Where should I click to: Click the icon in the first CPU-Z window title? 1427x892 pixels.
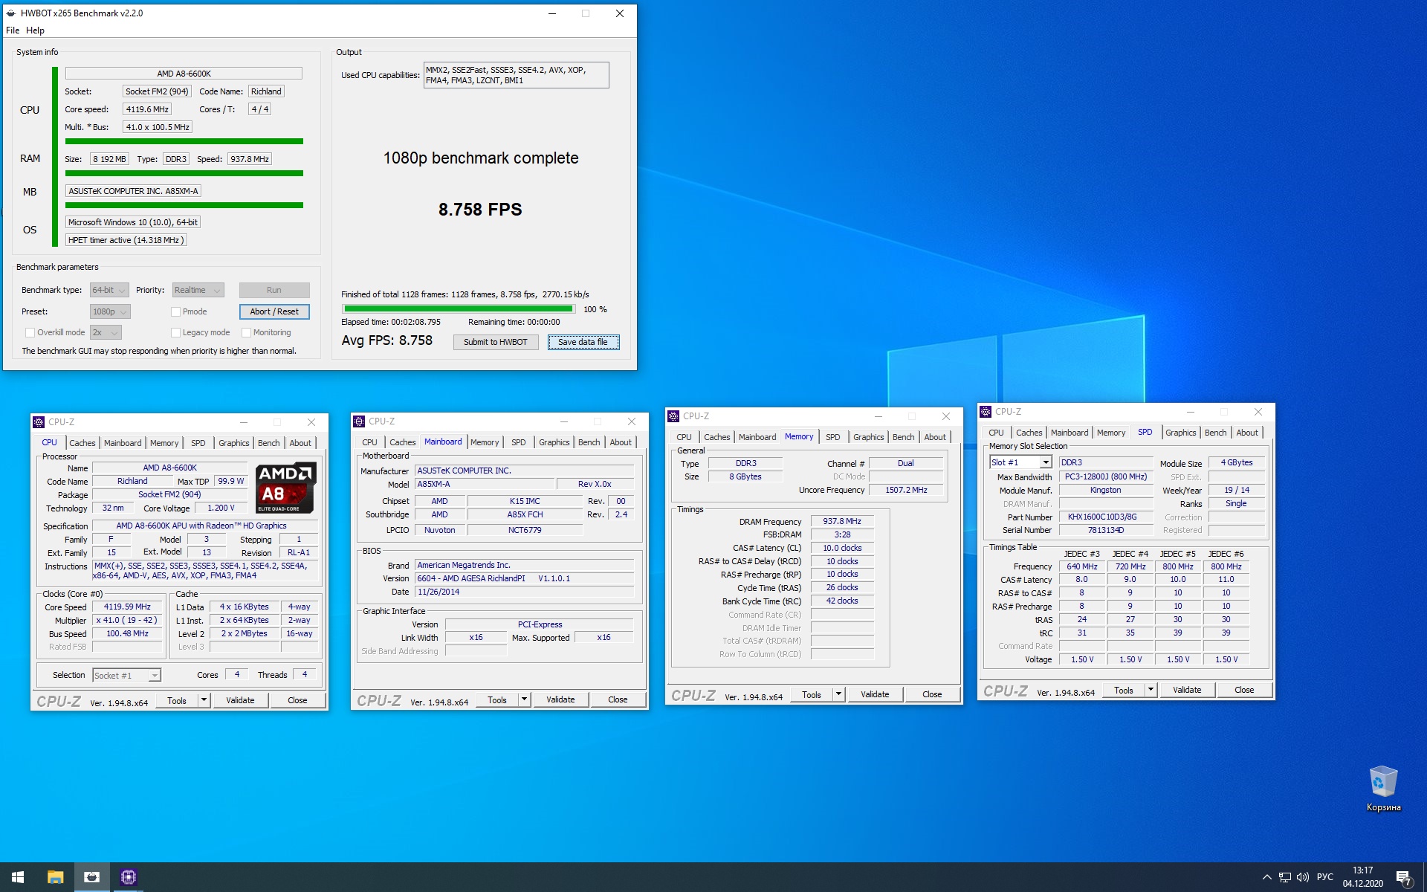point(39,421)
